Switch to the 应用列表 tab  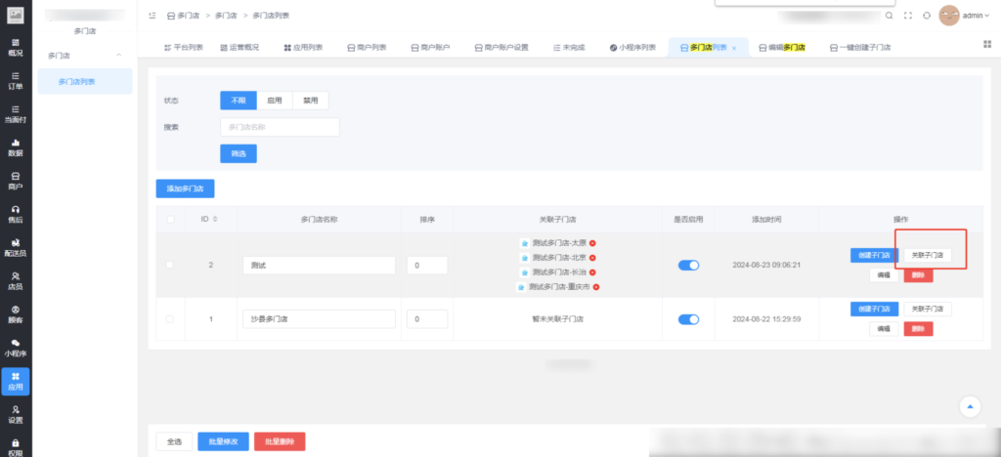303,48
